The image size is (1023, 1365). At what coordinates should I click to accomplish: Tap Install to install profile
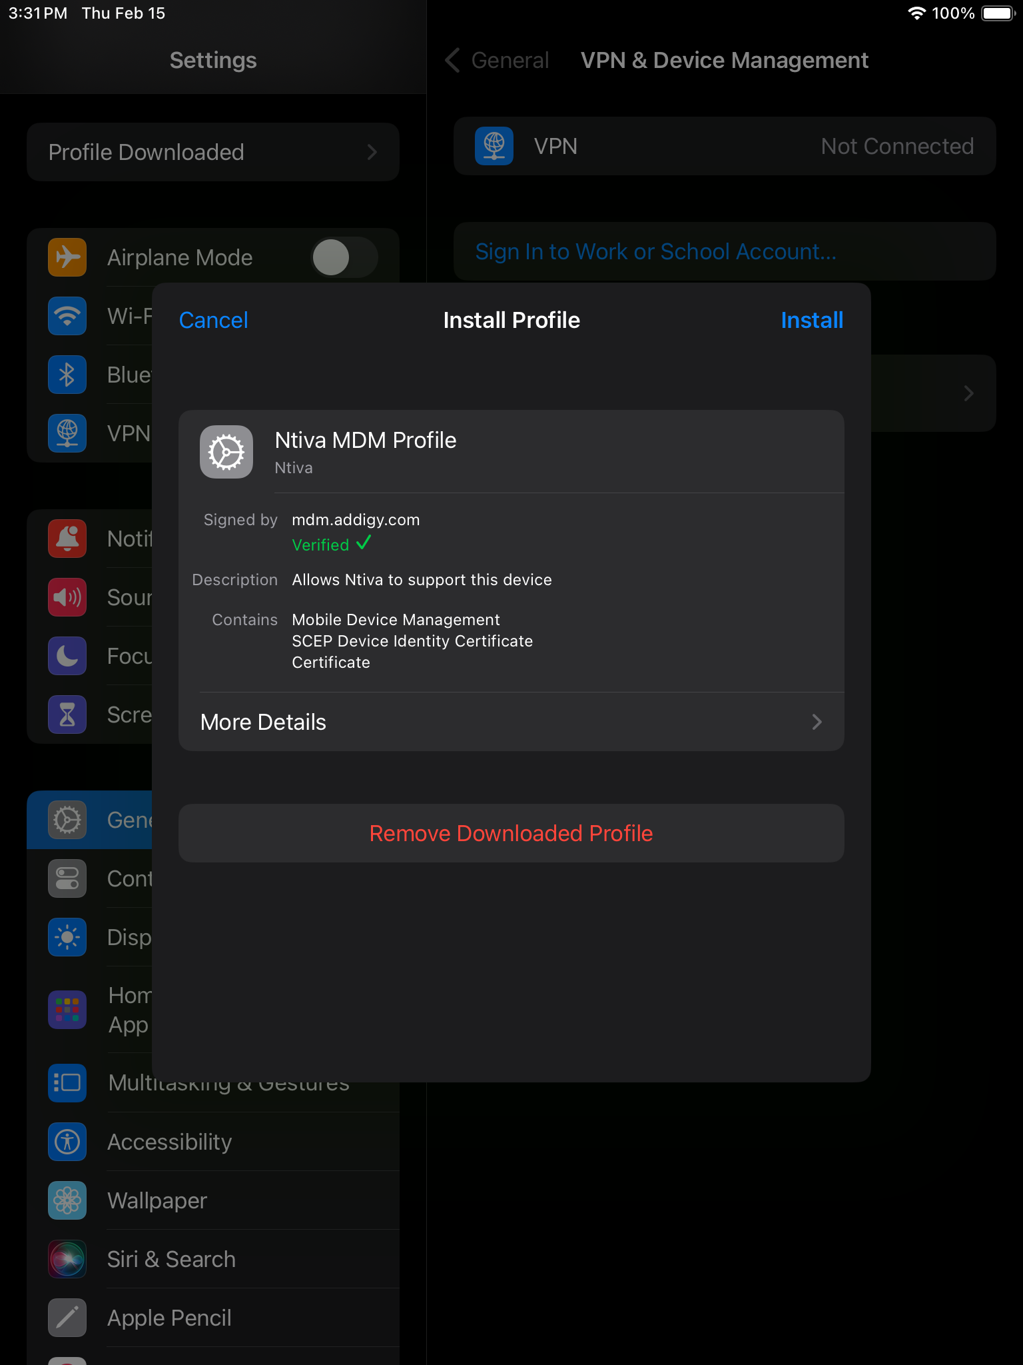coord(812,320)
